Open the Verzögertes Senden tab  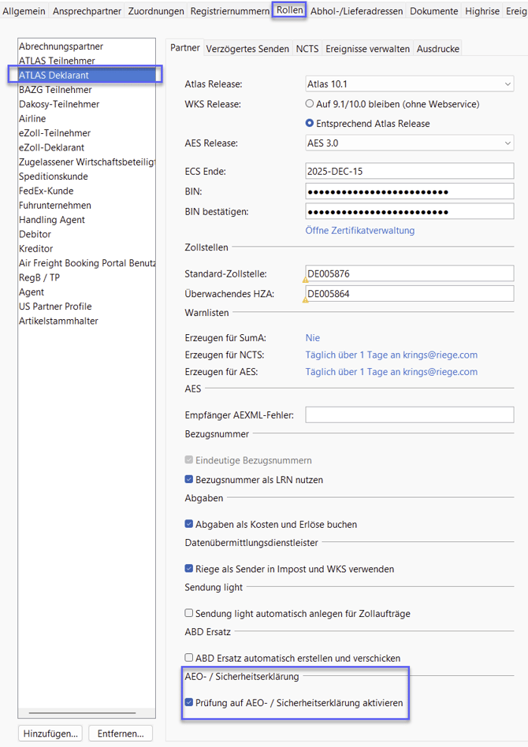click(247, 49)
